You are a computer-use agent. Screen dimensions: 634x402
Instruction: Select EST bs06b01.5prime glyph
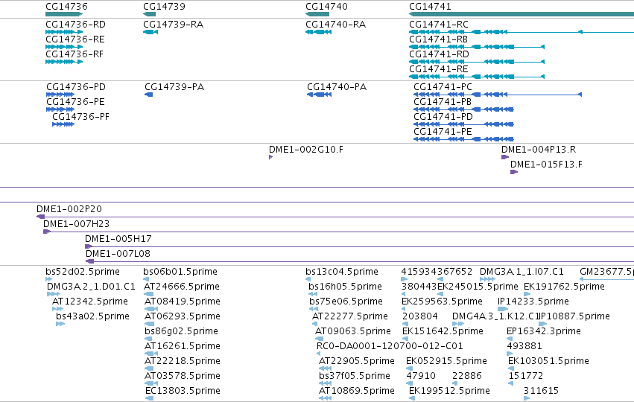coord(146,279)
